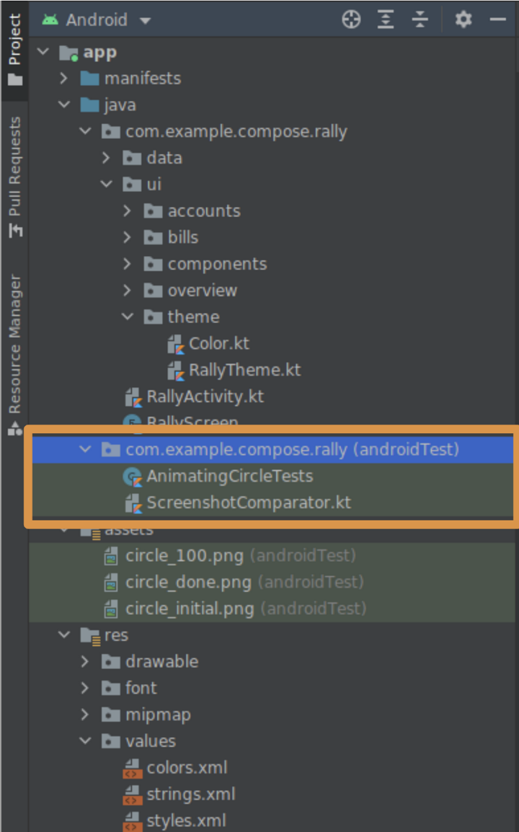Open the Project tool window settings gear
The width and height of the screenshot is (519, 832).
pyautogui.click(x=462, y=19)
